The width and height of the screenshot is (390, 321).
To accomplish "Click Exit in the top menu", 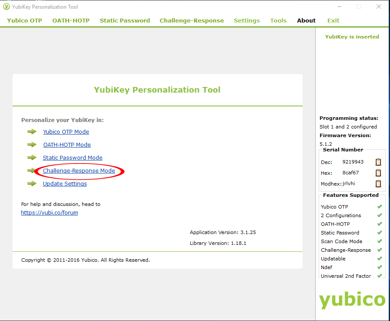I will click(x=333, y=20).
